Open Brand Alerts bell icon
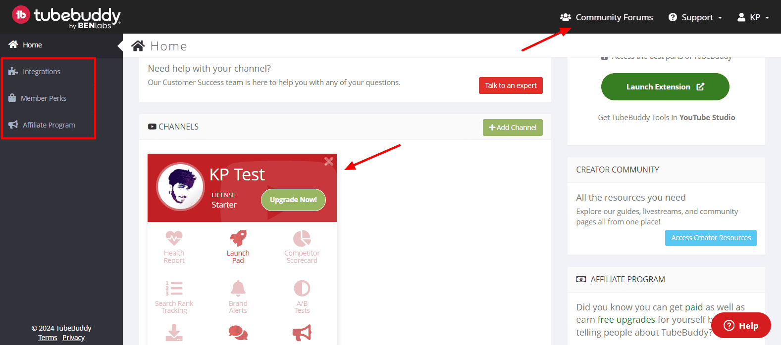This screenshot has height=345, width=781. pos(238,288)
